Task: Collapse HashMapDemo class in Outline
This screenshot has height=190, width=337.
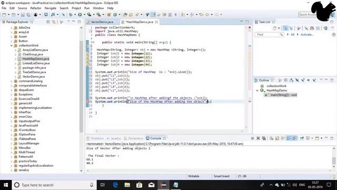Action: tap(257, 90)
